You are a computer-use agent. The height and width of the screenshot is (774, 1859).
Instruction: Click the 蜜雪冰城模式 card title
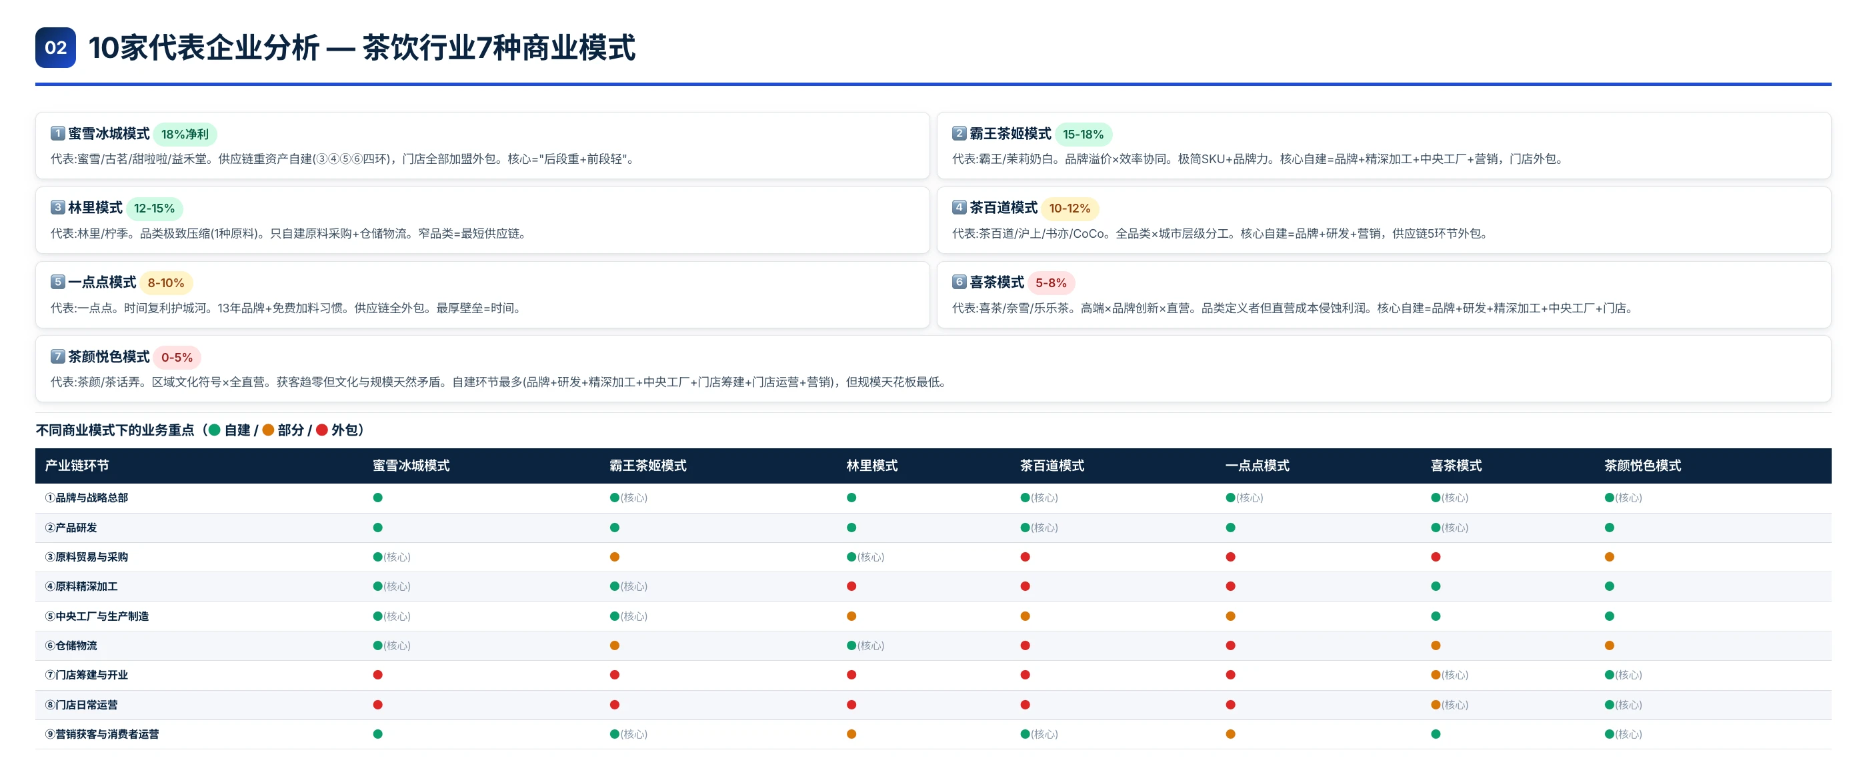[109, 133]
